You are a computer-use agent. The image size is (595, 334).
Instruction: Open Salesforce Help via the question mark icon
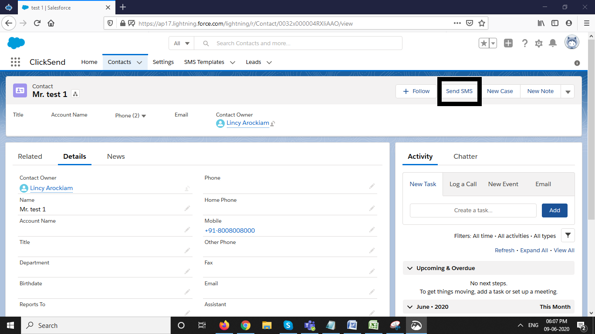coord(524,43)
